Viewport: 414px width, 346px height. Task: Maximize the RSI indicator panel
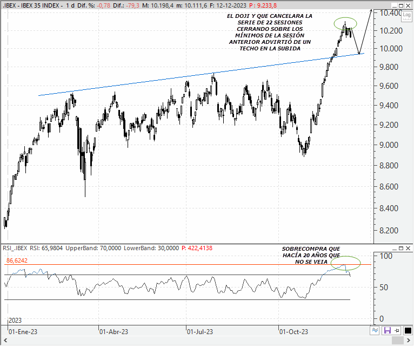tap(401, 249)
